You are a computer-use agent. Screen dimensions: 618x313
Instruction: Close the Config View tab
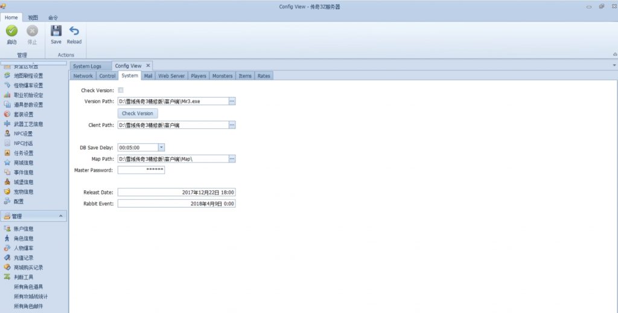tap(148, 66)
